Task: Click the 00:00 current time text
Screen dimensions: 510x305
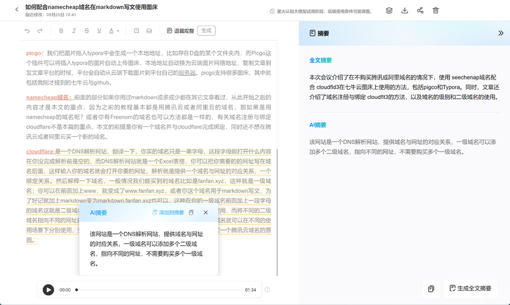Action: pyautogui.click(x=65, y=290)
